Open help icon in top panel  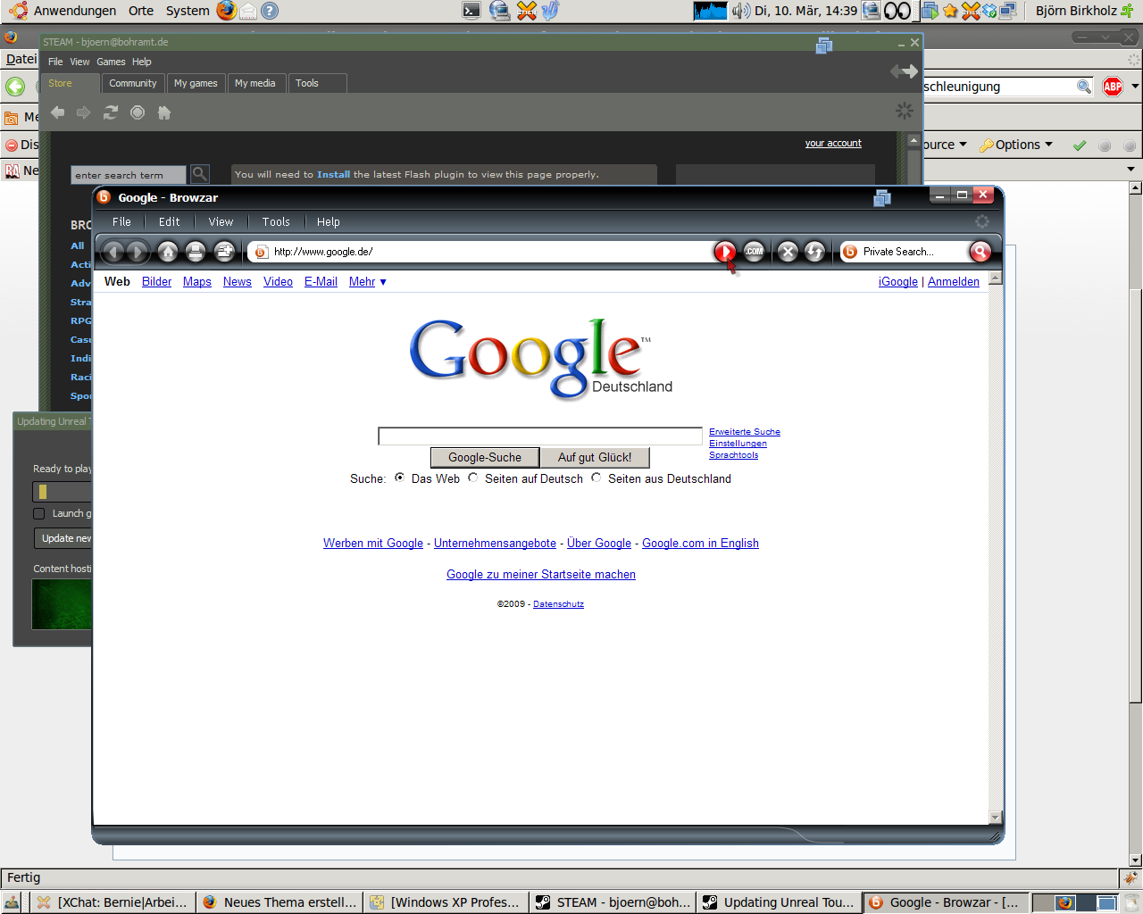[270, 11]
